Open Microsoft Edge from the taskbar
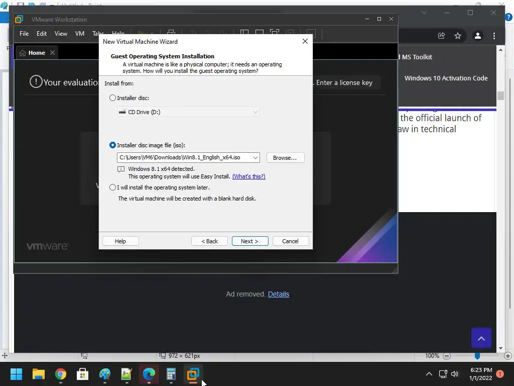514x386 pixels. (149, 374)
